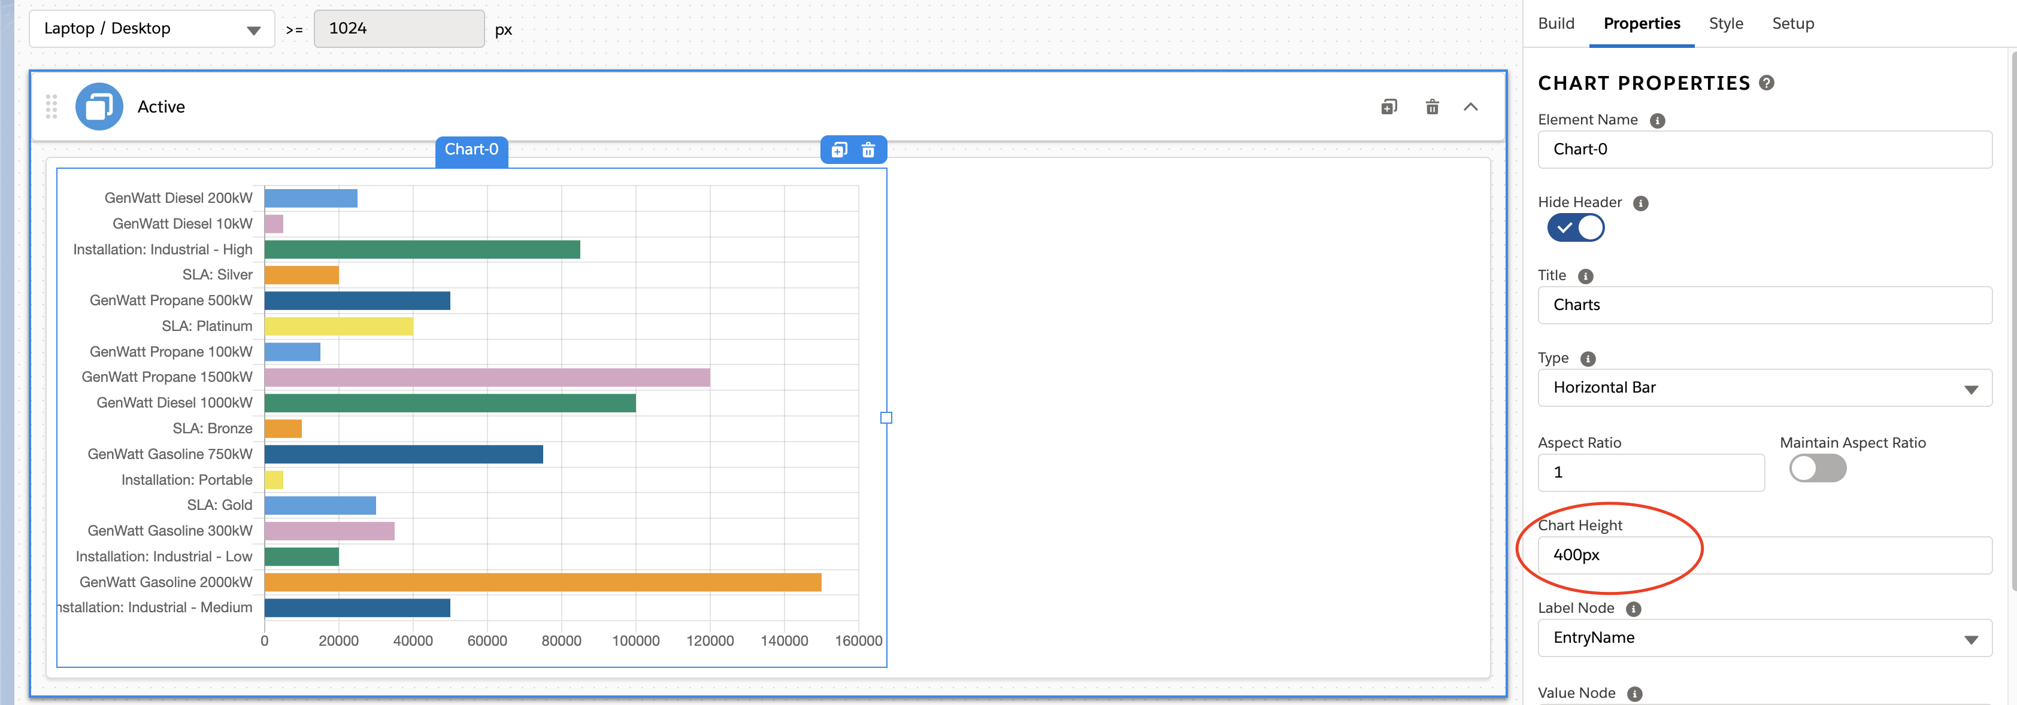Viewport: 2017px width, 705px height.
Task: Show info for Title field
Action: pos(1586,276)
